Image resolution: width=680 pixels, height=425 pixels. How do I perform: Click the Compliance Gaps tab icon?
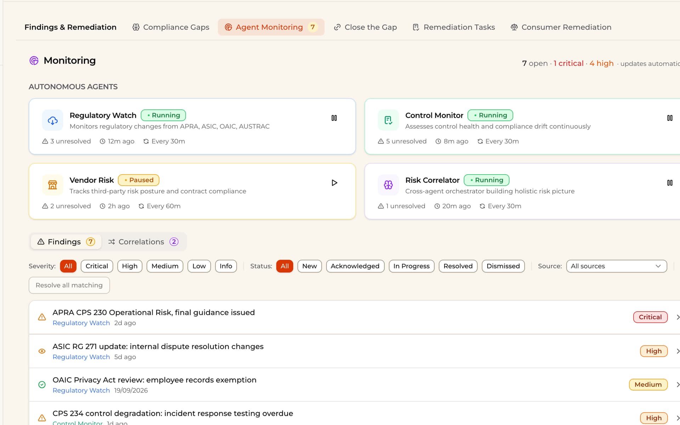click(136, 27)
